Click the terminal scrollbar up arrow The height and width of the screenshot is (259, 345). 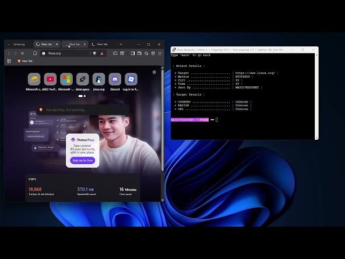tap(316, 55)
